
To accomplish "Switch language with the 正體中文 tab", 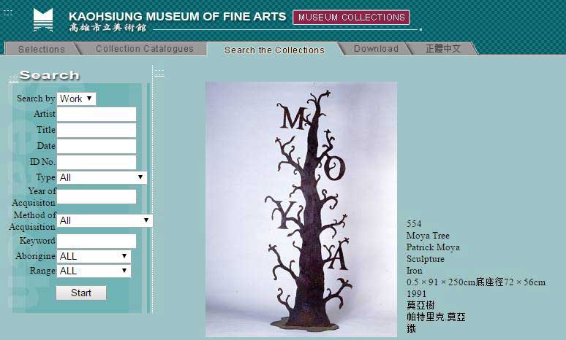I will (443, 48).
